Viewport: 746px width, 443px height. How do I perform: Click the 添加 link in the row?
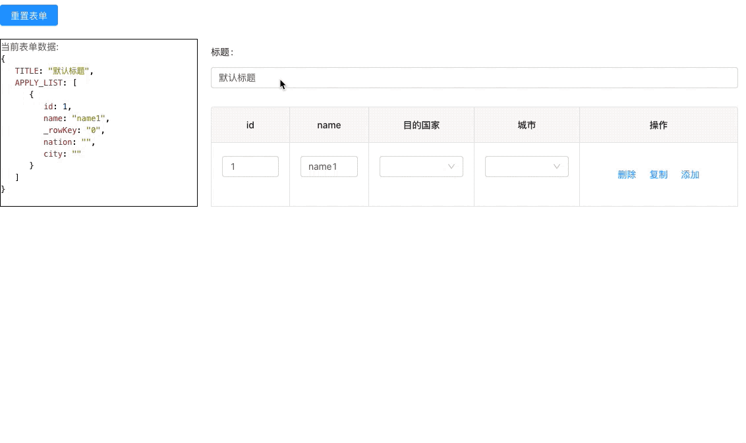point(690,174)
